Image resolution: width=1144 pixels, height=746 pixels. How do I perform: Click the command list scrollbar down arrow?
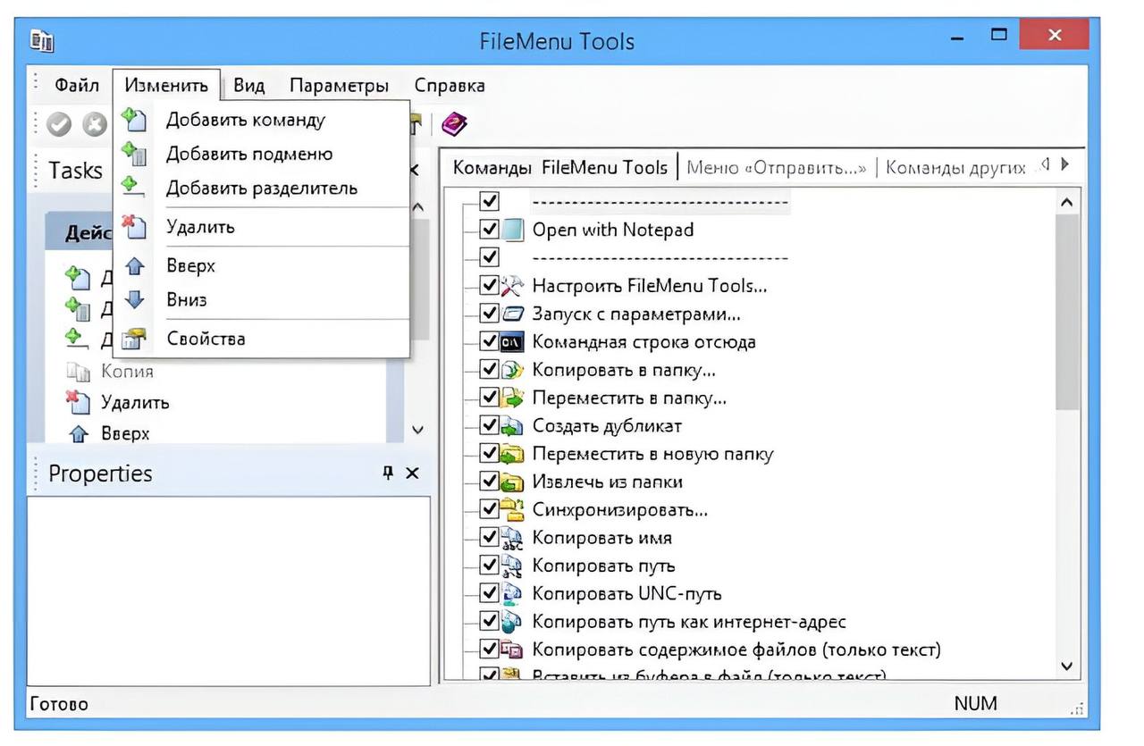point(1066,666)
